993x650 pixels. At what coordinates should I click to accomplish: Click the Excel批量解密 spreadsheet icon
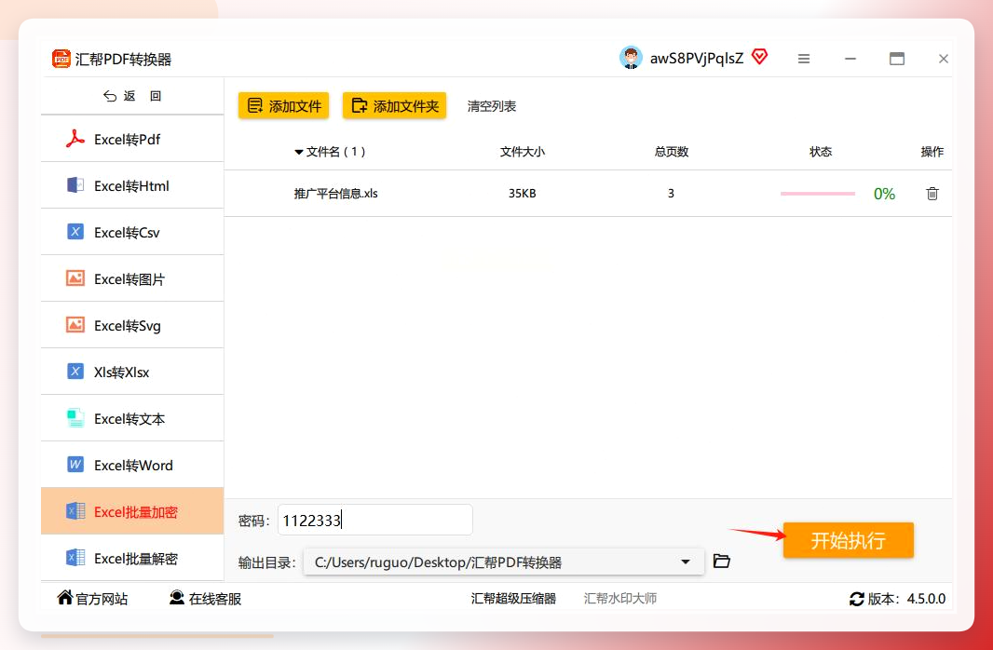click(x=75, y=558)
